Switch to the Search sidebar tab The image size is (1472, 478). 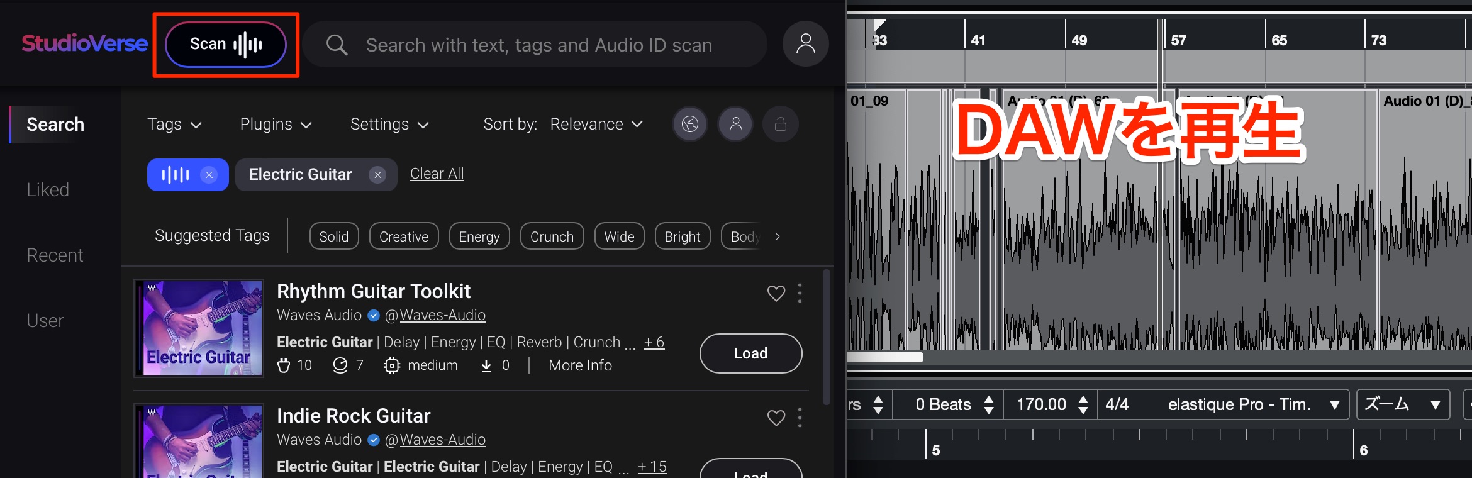(x=55, y=125)
